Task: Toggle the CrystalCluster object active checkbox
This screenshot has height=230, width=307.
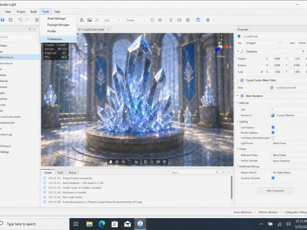Action: coord(239,36)
